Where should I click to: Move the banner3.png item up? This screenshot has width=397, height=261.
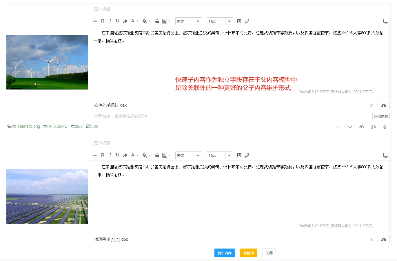click(338, 127)
